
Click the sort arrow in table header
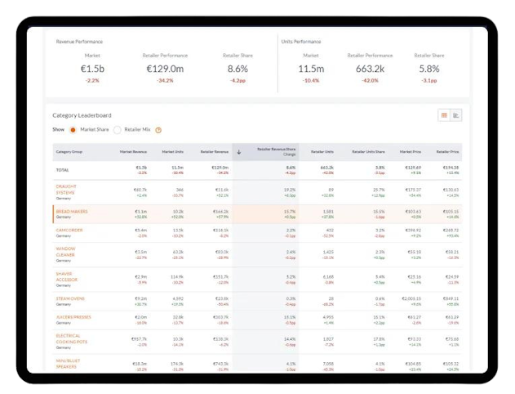[x=239, y=151]
